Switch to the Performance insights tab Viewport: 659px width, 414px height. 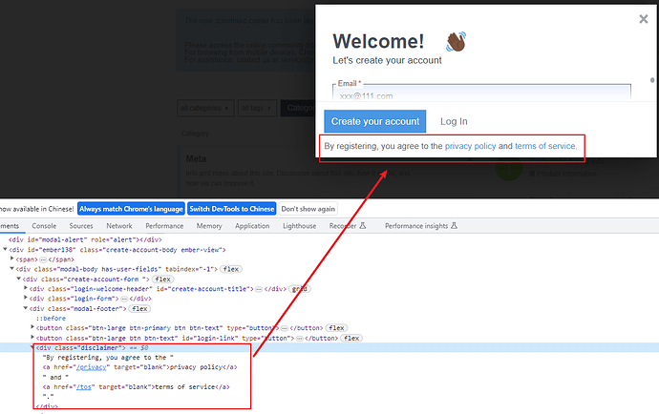(x=420, y=226)
